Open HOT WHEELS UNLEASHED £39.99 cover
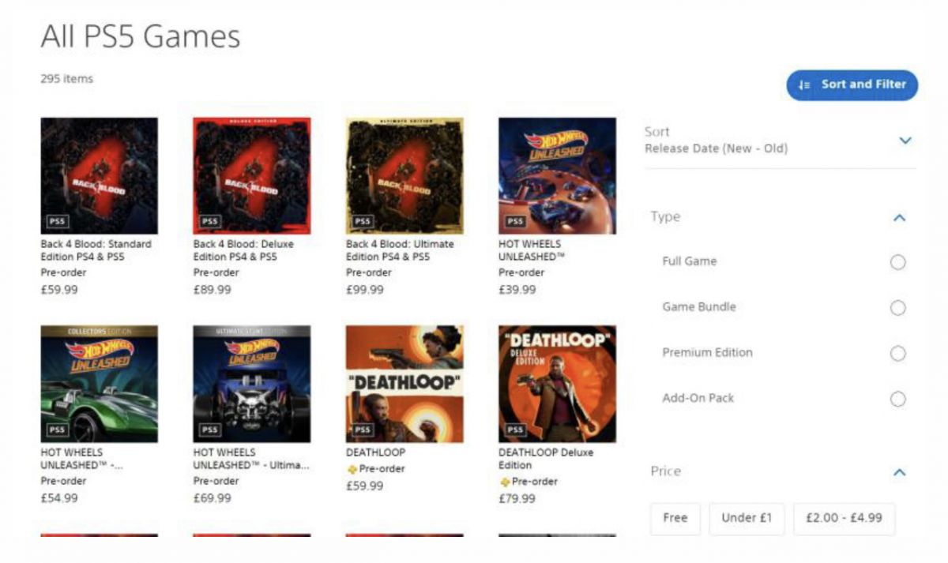This screenshot has height=563, width=948. pyautogui.click(x=557, y=175)
